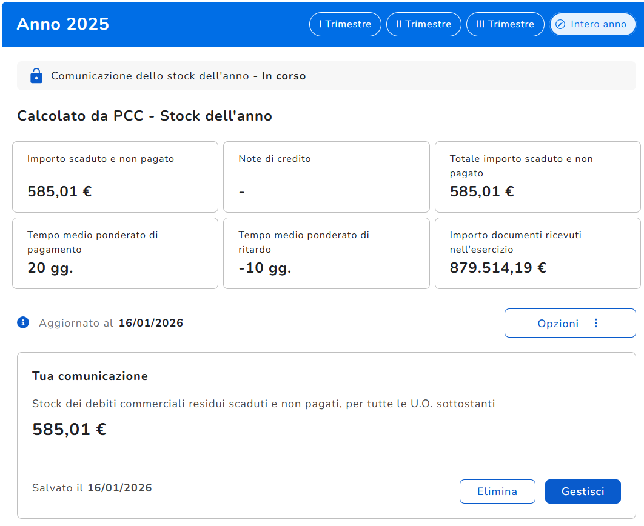Click the Tempo medio ponderato di pagamento card

115,253
